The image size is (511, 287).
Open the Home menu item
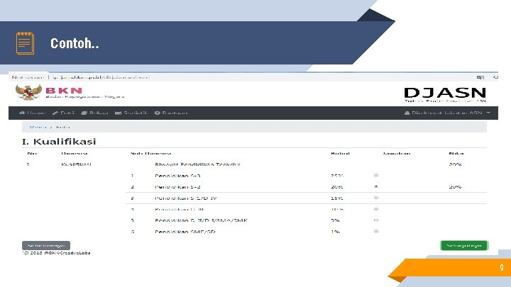point(32,113)
